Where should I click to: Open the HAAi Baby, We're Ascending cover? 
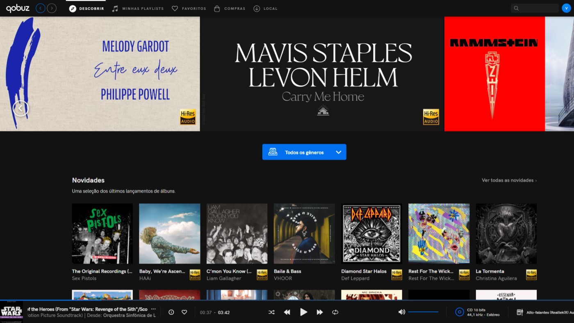point(170,234)
